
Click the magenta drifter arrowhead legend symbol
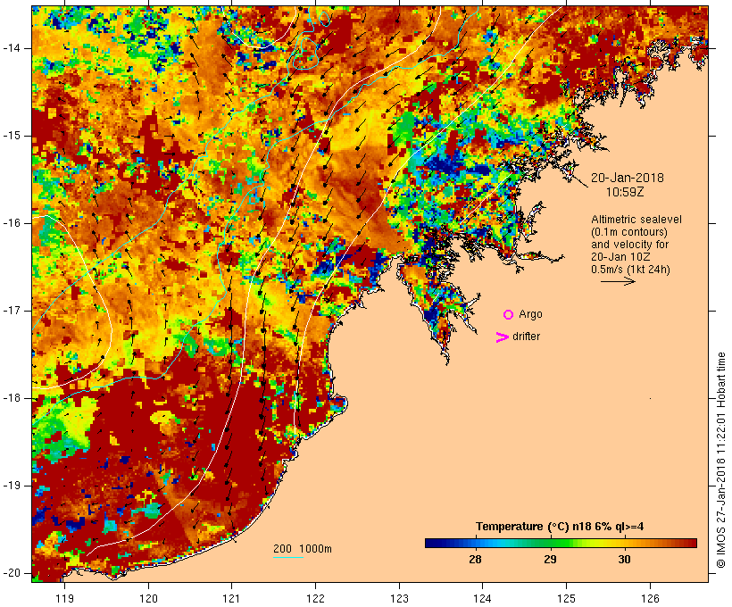[502, 337]
